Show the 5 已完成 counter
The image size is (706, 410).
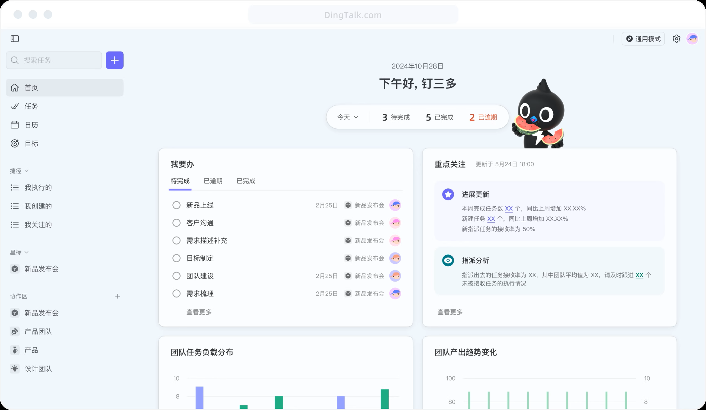pos(440,117)
